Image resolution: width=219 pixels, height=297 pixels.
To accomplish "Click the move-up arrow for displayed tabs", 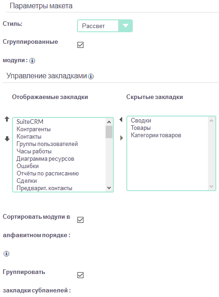I will click(x=7, y=119).
